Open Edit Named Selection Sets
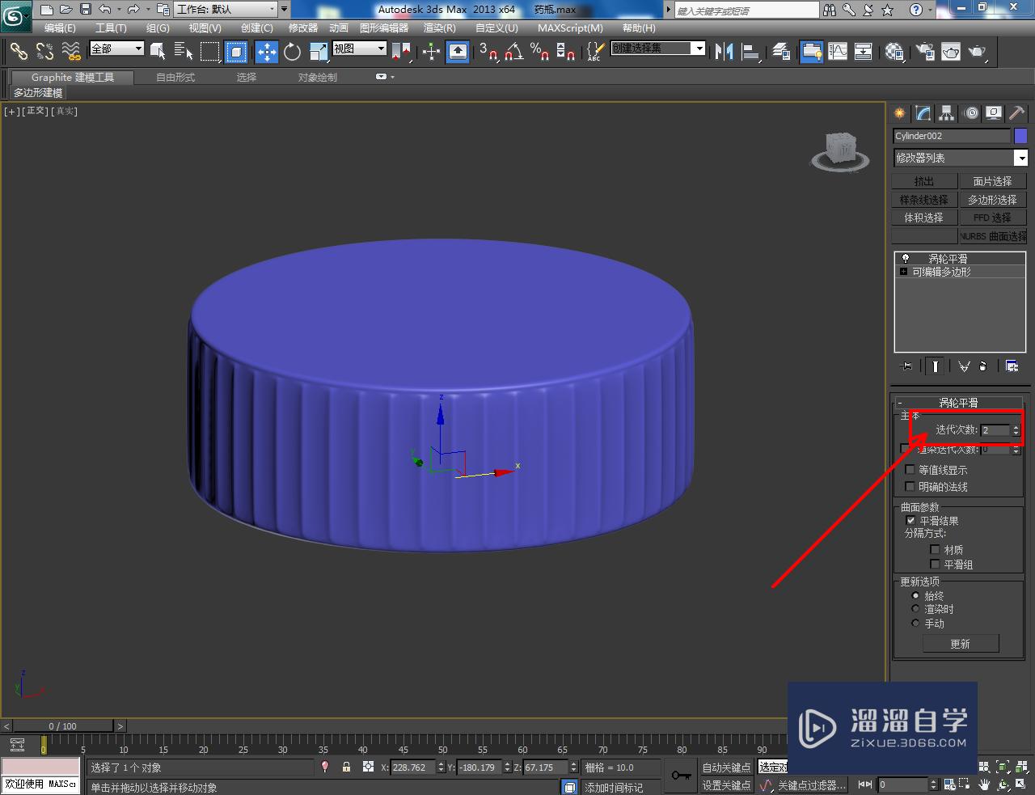 point(594,52)
